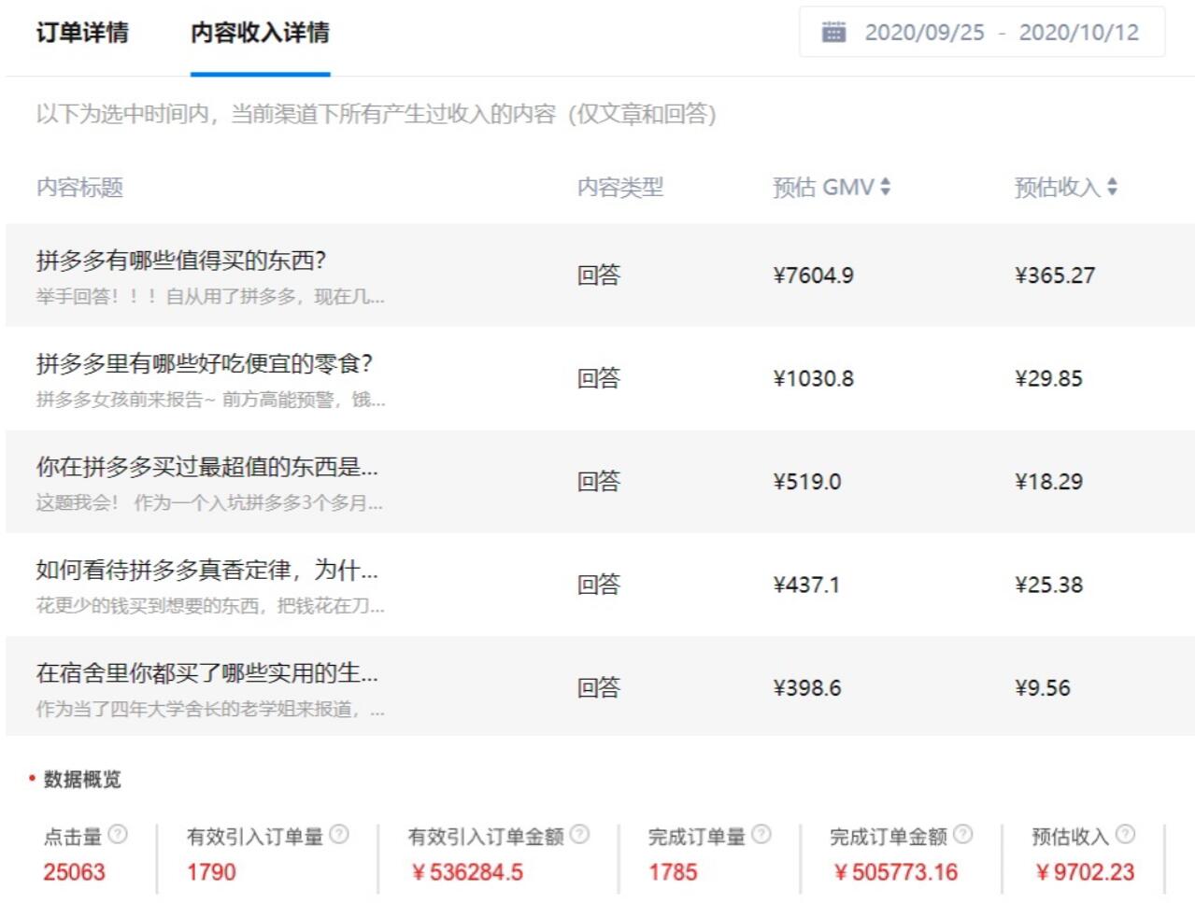
Task: Click the preview text 花更少的钱买到想要的东西
Action: click(210, 606)
